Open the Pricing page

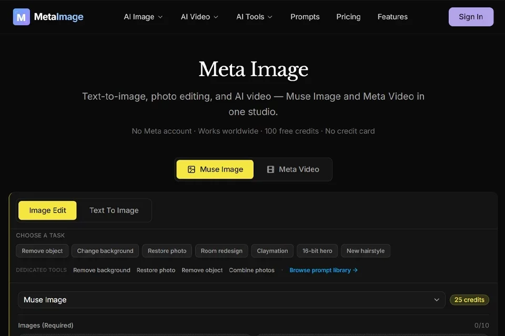click(348, 17)
